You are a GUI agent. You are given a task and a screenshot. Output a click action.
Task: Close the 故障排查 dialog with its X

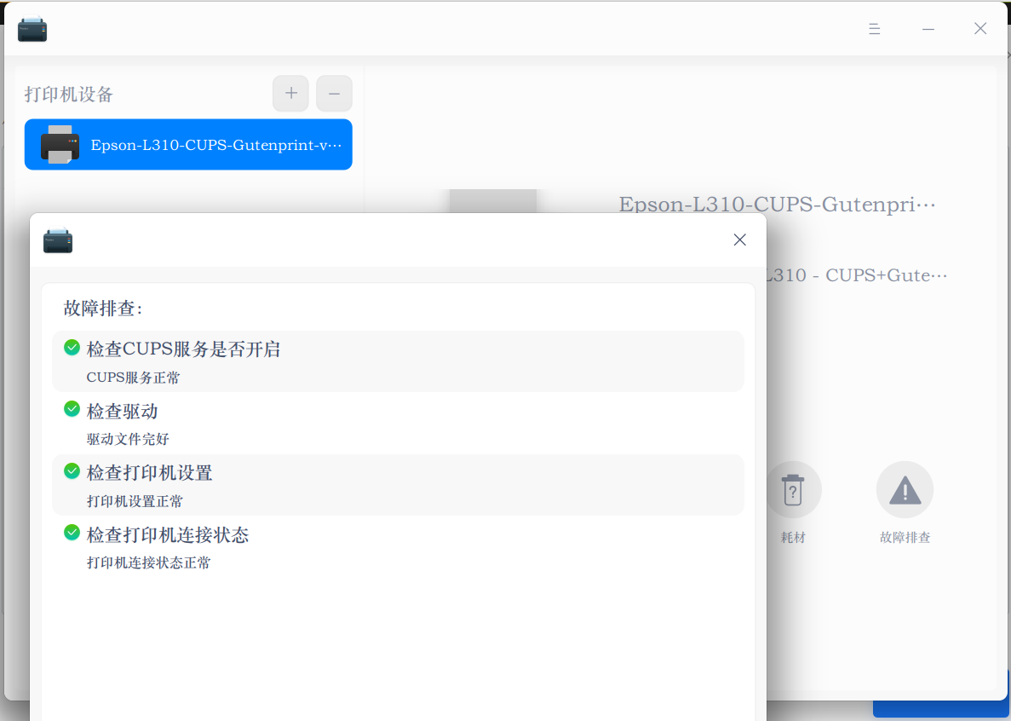739,239
